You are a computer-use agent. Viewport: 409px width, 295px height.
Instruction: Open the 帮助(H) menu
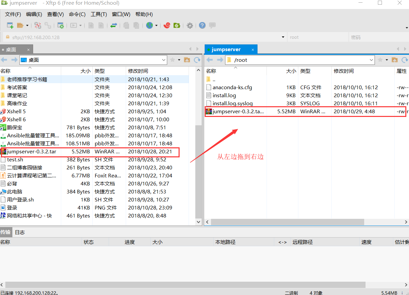point(144,14)
